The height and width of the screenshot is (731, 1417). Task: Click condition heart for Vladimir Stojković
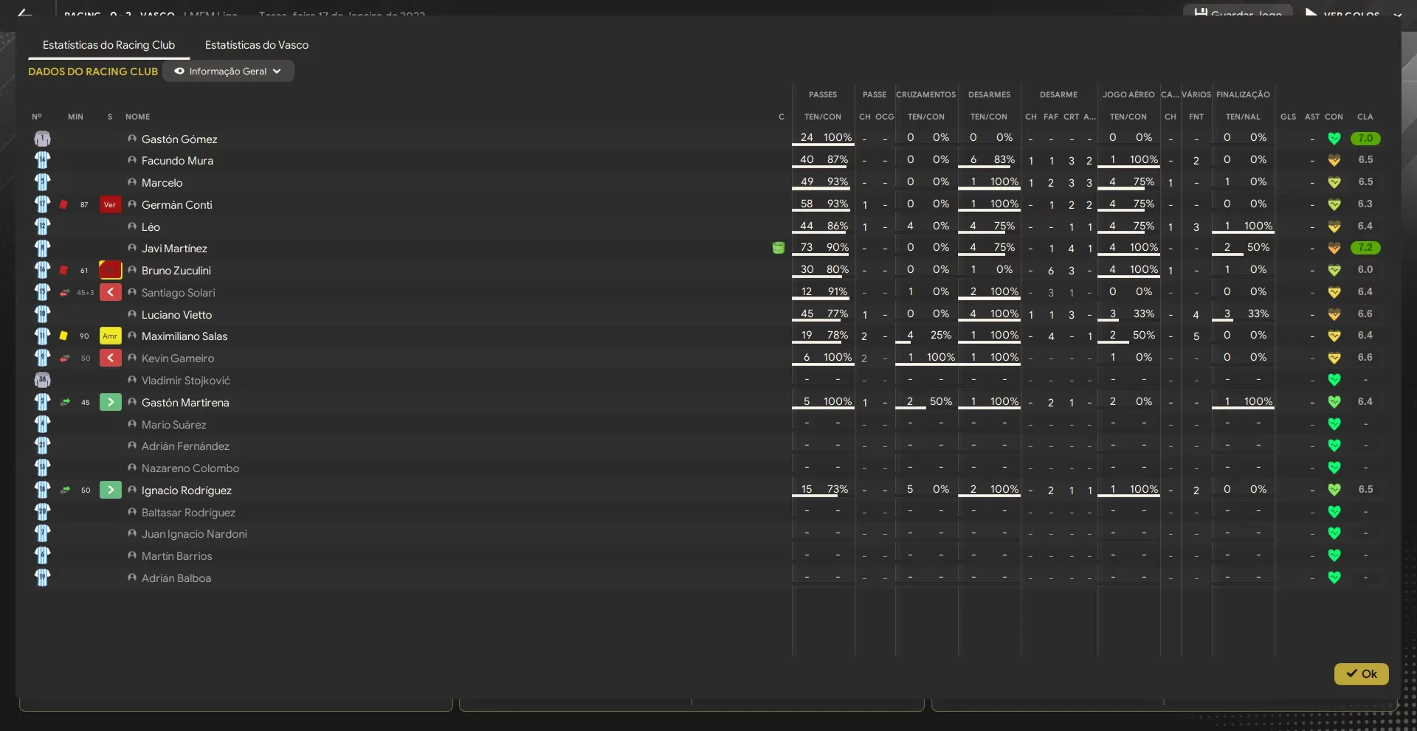pyautogui.click(x=1334, y=380)
